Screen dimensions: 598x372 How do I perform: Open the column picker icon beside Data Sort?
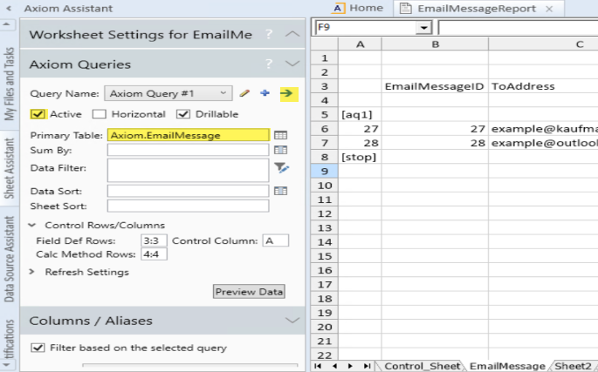(x=281, y=191)
